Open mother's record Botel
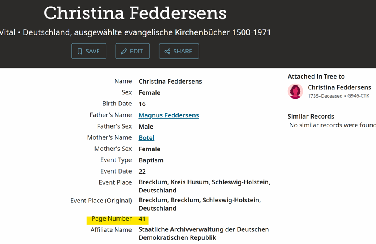This screenshot has height=244, width=376. 147,138
